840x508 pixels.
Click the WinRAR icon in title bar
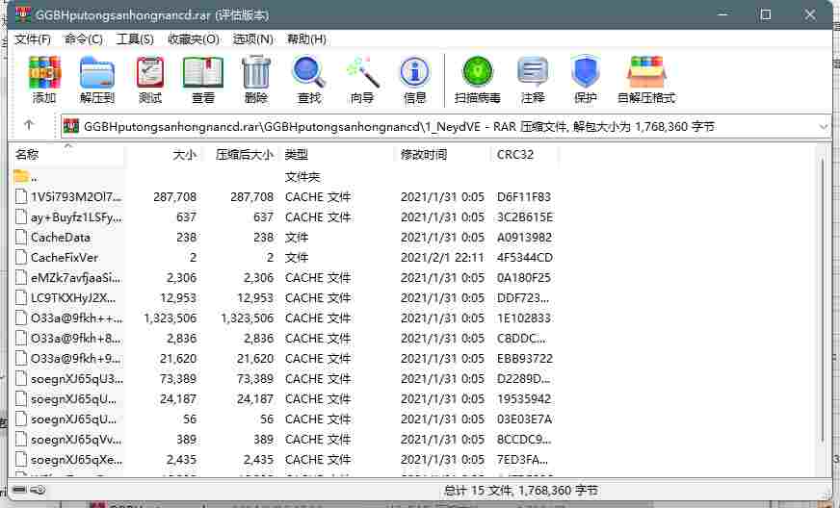pos(22,14)
